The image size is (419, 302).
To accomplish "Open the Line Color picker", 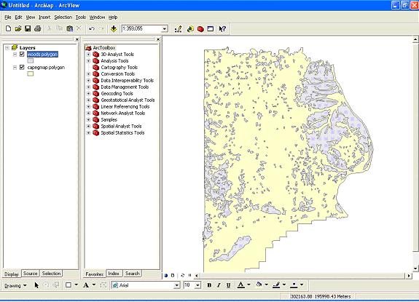I will (x=276, y=285).
